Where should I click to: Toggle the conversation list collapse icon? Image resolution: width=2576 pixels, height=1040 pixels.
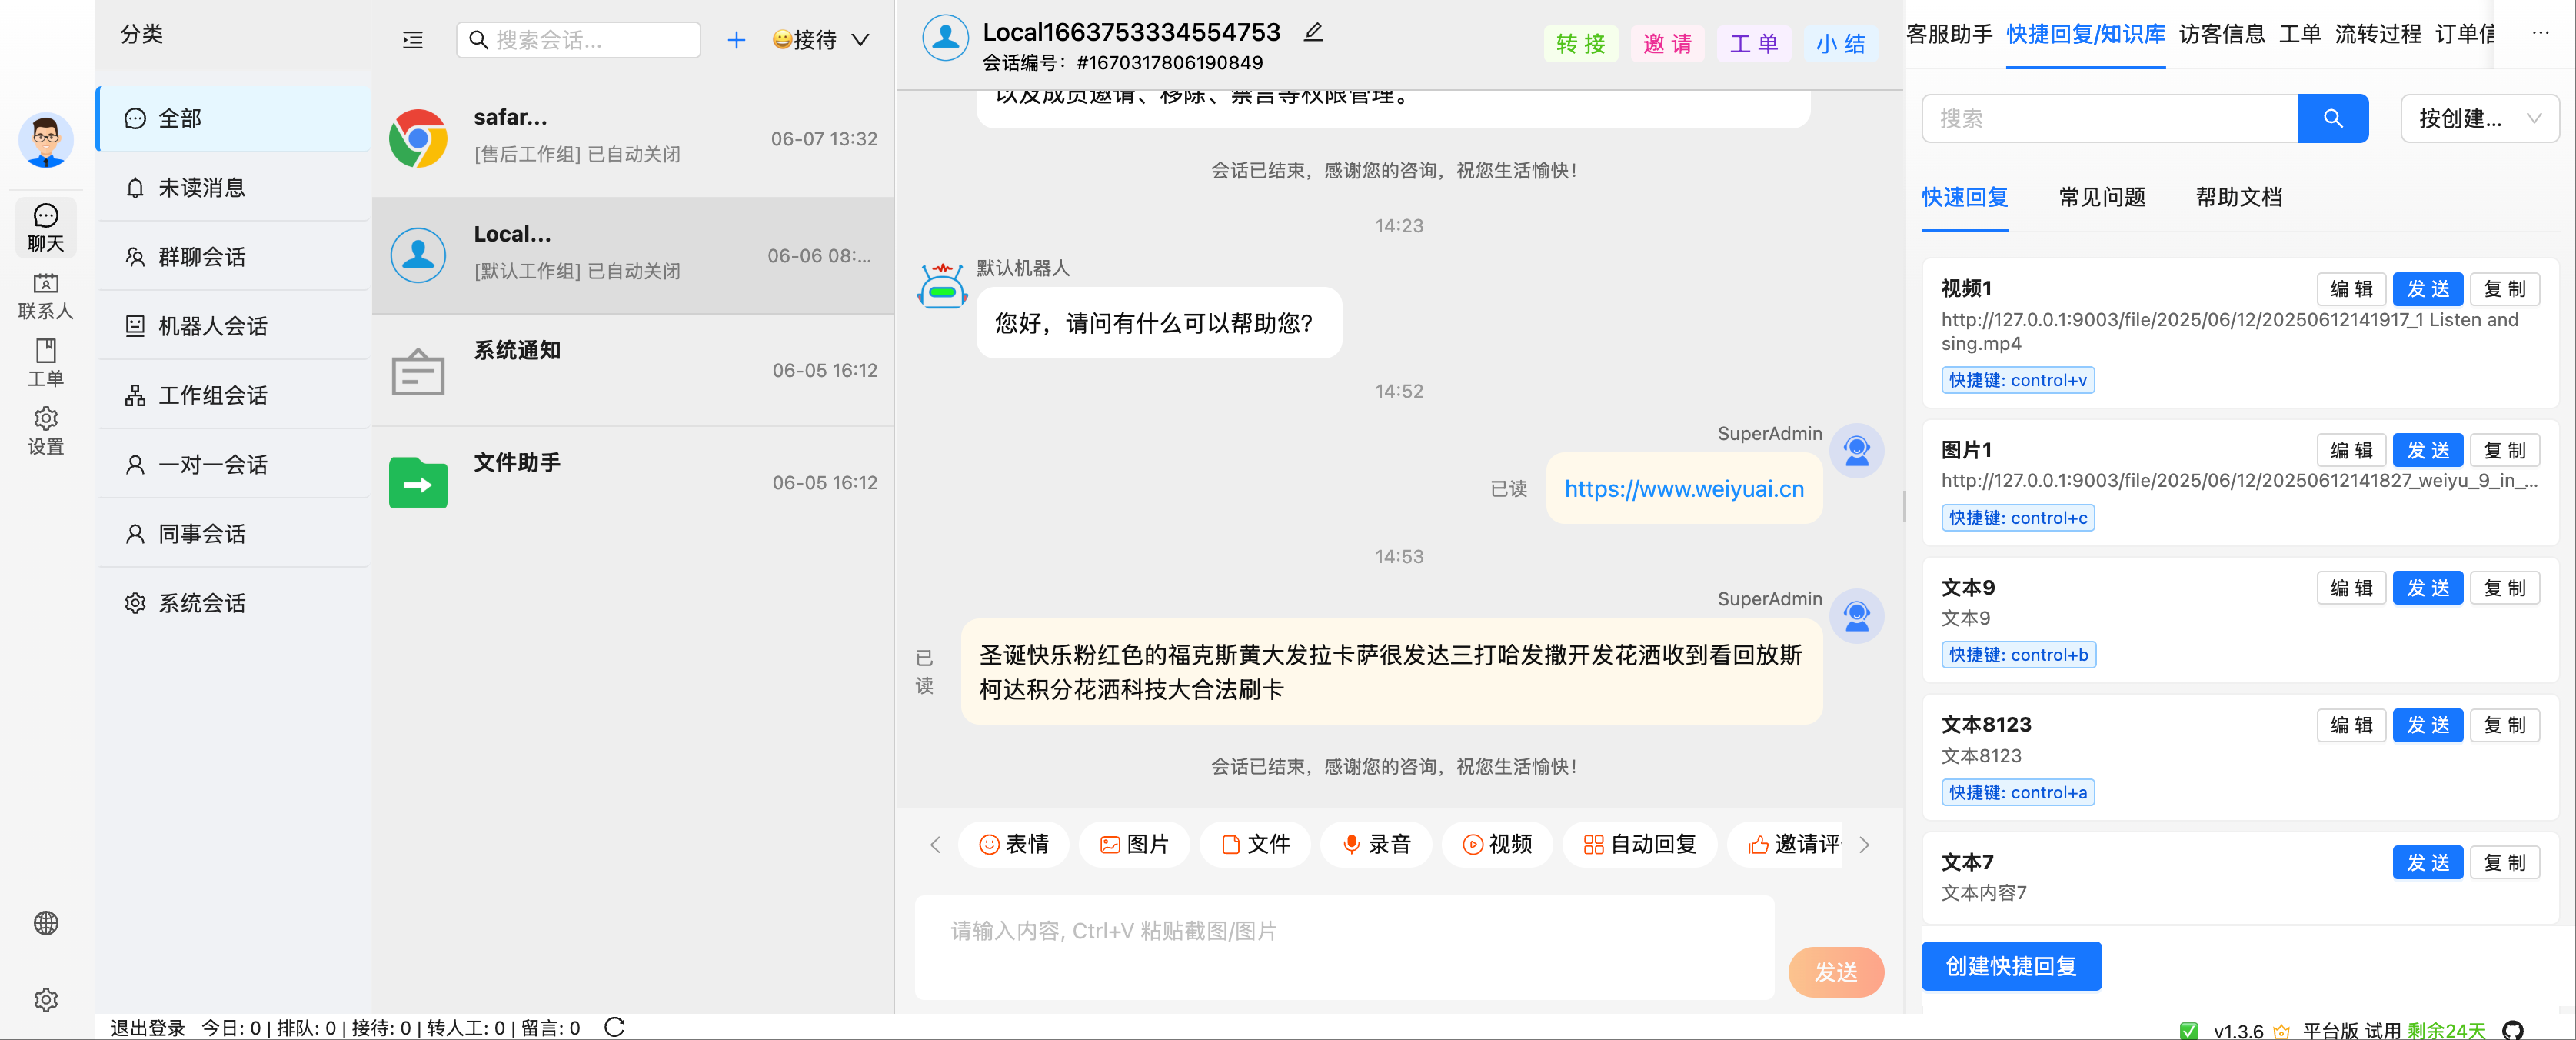tap(412, 40)
